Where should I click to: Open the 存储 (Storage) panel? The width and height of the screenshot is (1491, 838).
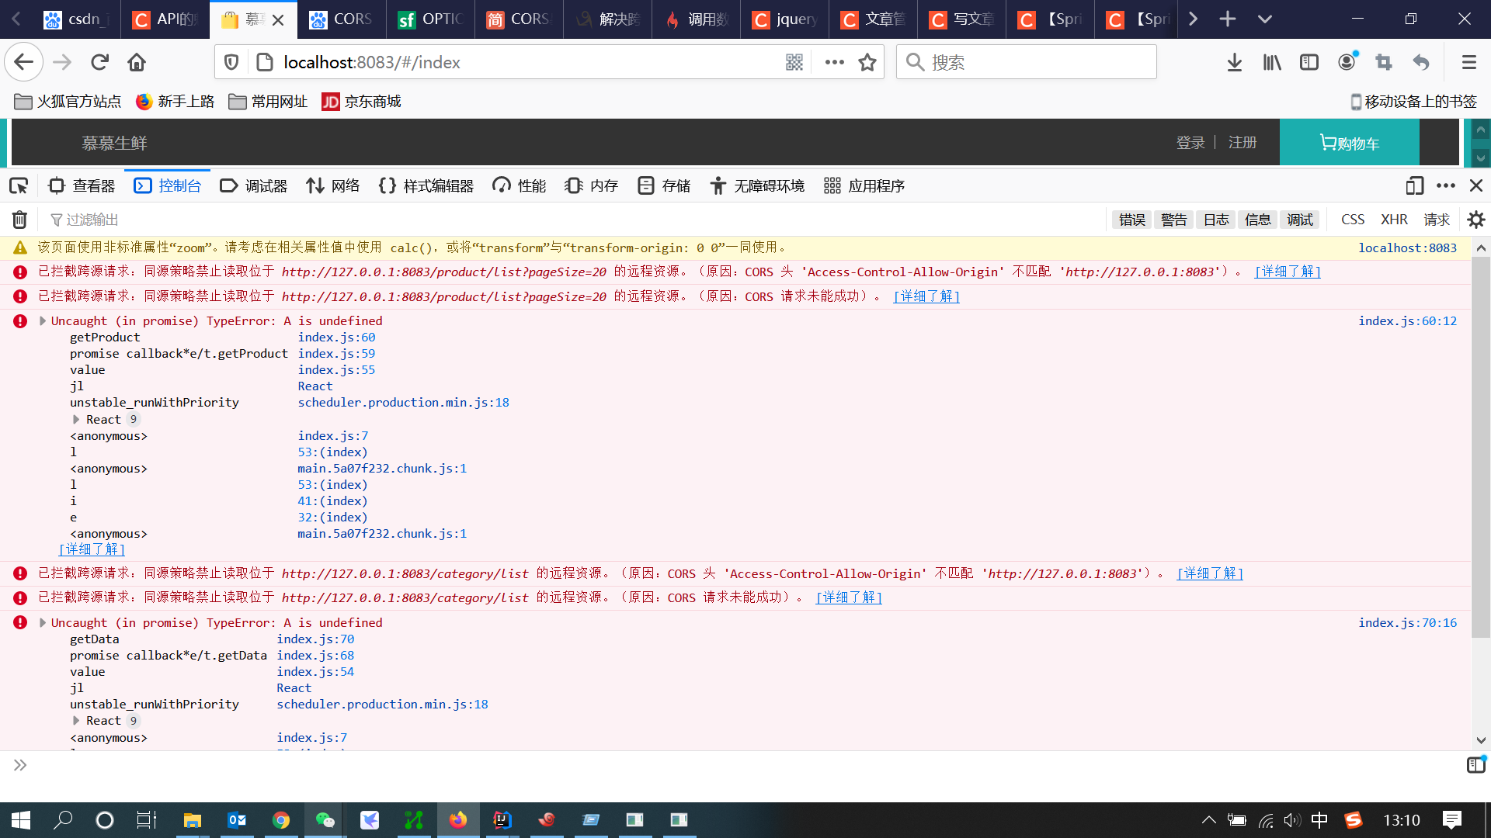[x=663, y=185]
